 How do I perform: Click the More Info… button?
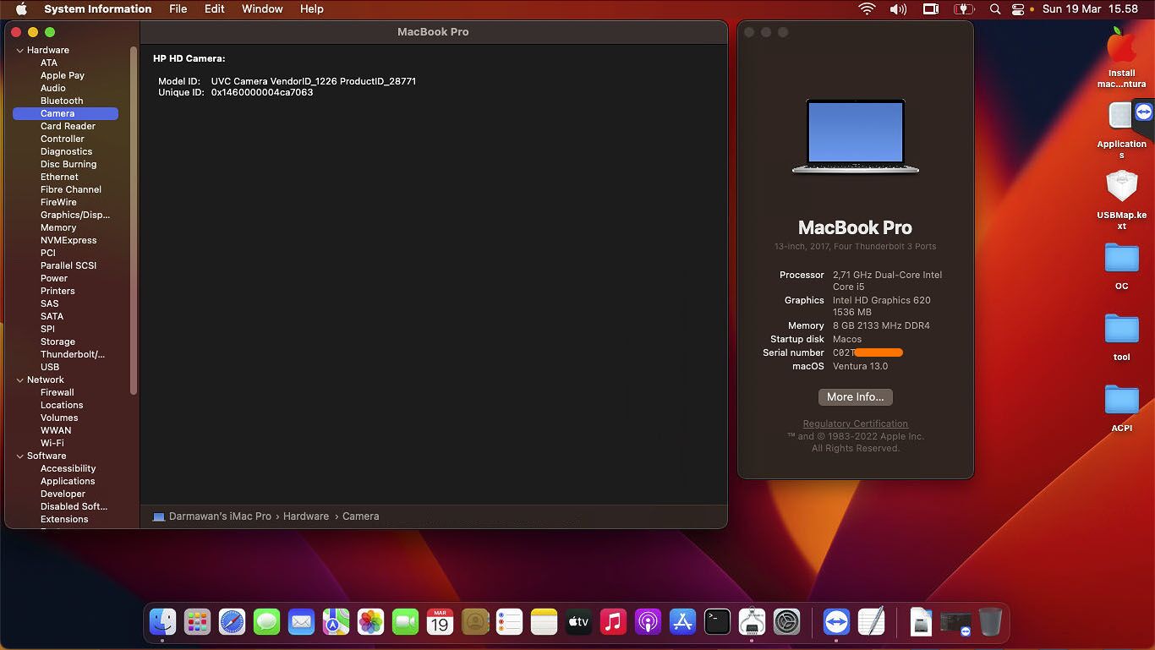[855, 397]
